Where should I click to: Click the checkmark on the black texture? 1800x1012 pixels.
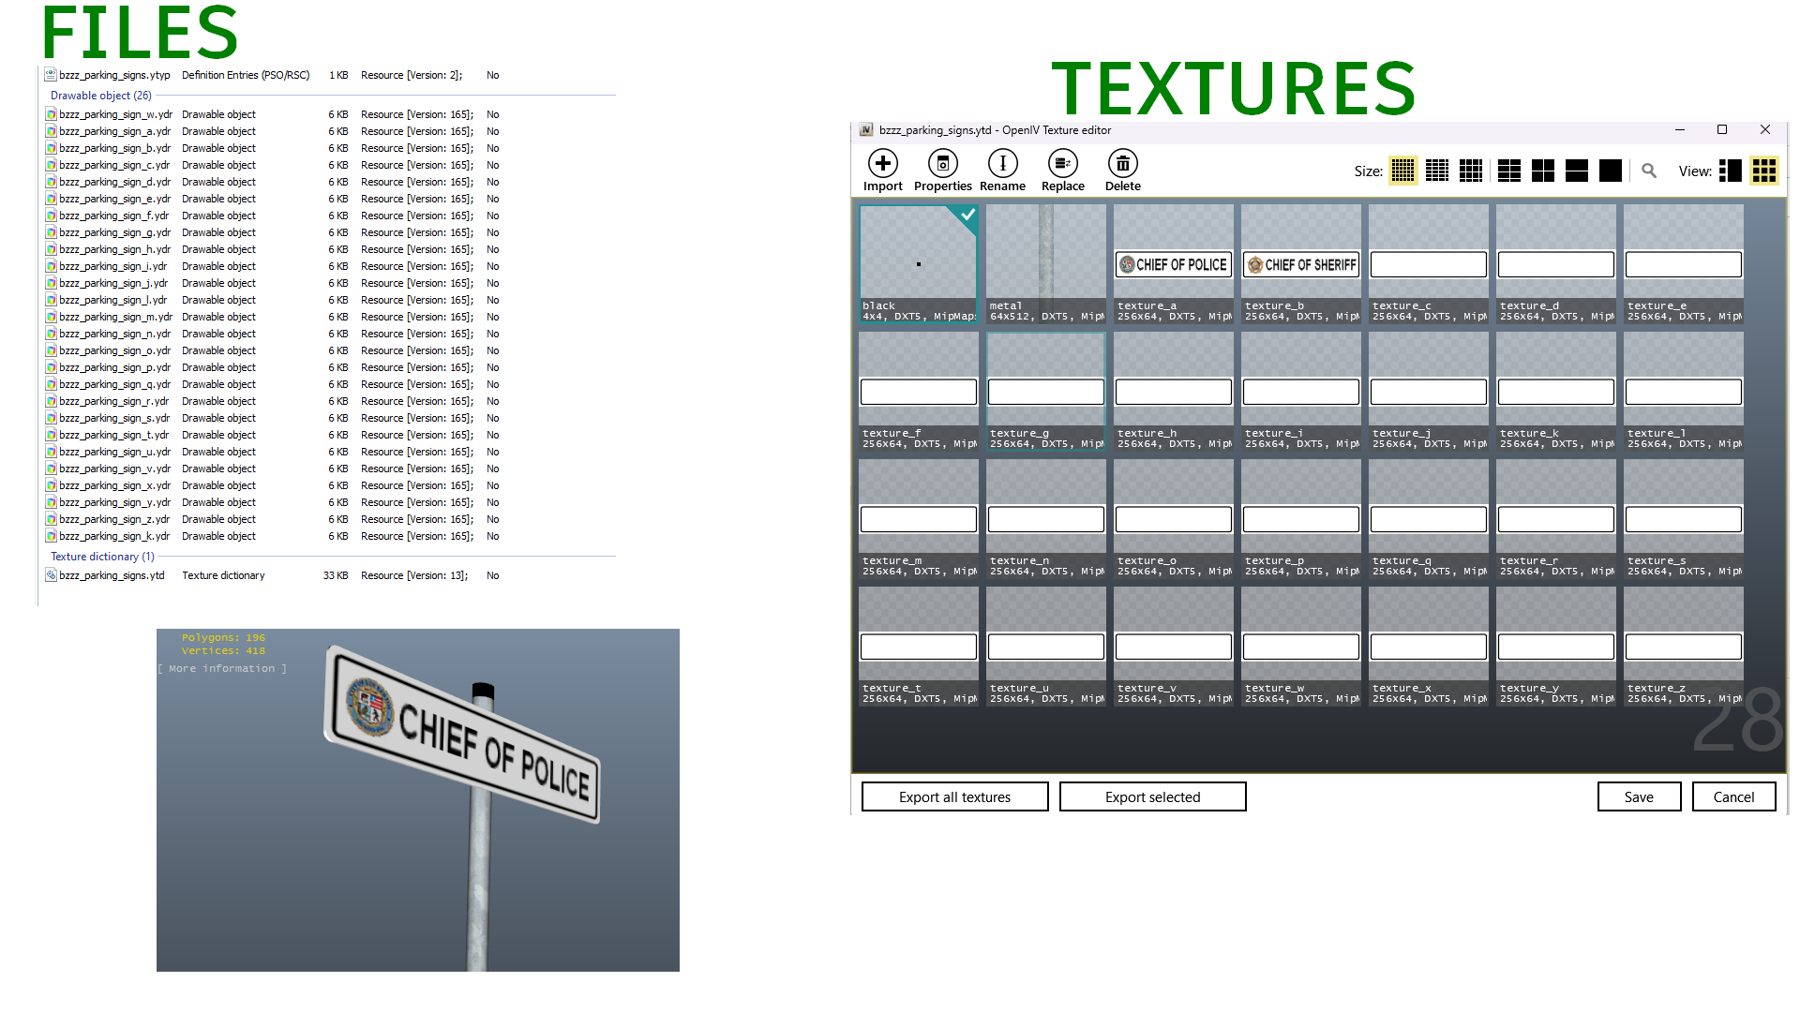click(x=967, y=215)
